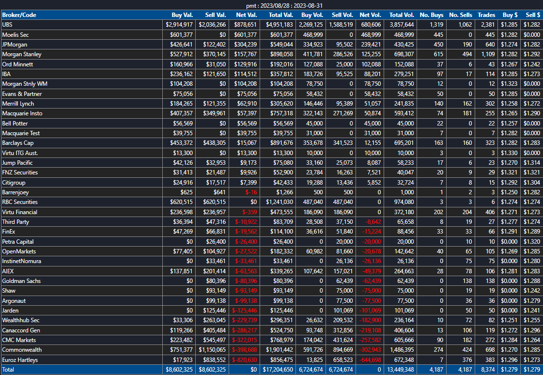Screen dimensions: 543x375
Task: Click total volume 13,449,348 cell
Action: (401, 370)
